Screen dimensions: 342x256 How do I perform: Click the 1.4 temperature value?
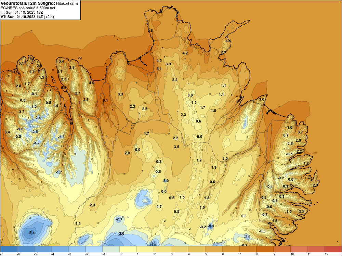coord(55,106)
